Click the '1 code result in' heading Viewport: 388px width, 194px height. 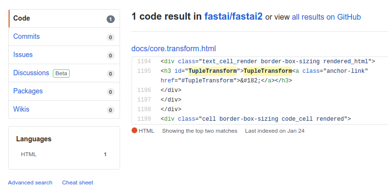(x=167, y=17)
